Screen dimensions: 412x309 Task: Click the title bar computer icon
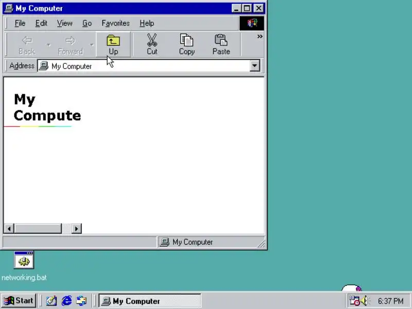(x=9, y=8)
